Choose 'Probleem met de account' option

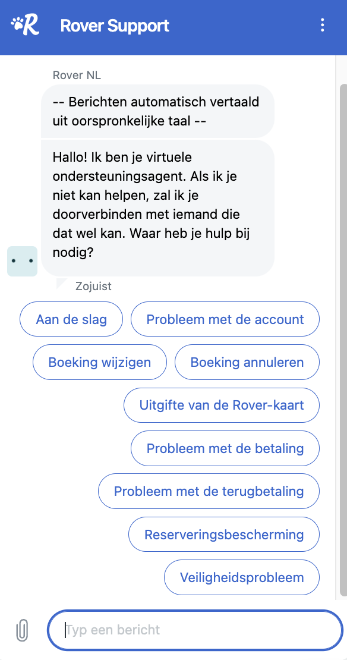pos(225,319)
